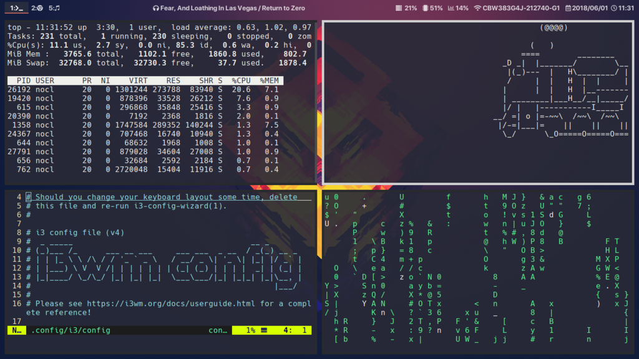639x359 pixels.
Task: Click the CPU graph icon showing 14%
Action: [x=451, y=8]
